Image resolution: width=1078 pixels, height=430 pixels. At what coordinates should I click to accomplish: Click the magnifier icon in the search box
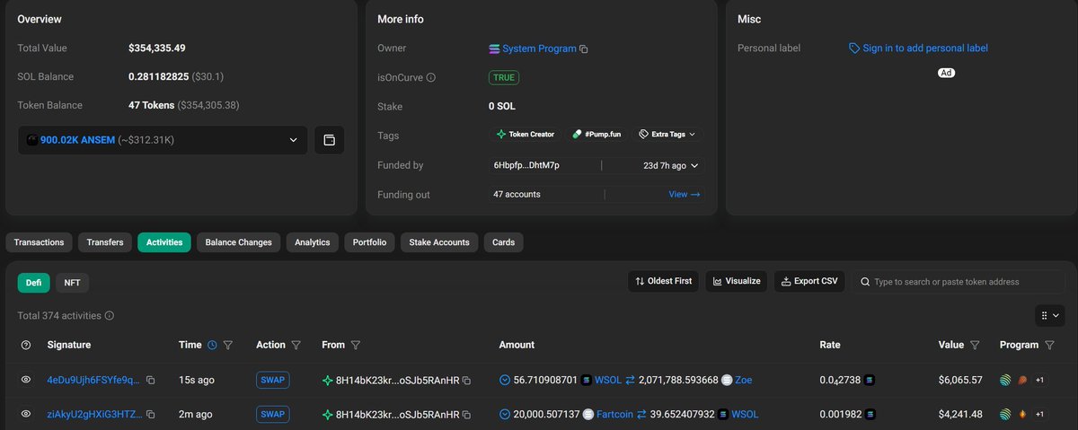[865, 282]
